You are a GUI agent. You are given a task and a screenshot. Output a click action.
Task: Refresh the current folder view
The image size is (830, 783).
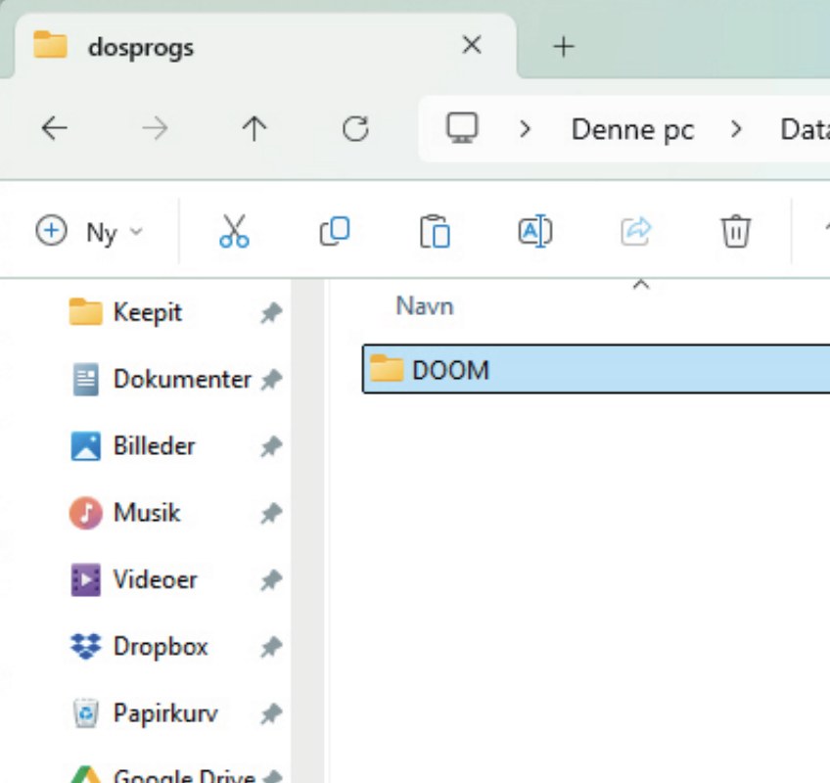(x=354, y=128)
